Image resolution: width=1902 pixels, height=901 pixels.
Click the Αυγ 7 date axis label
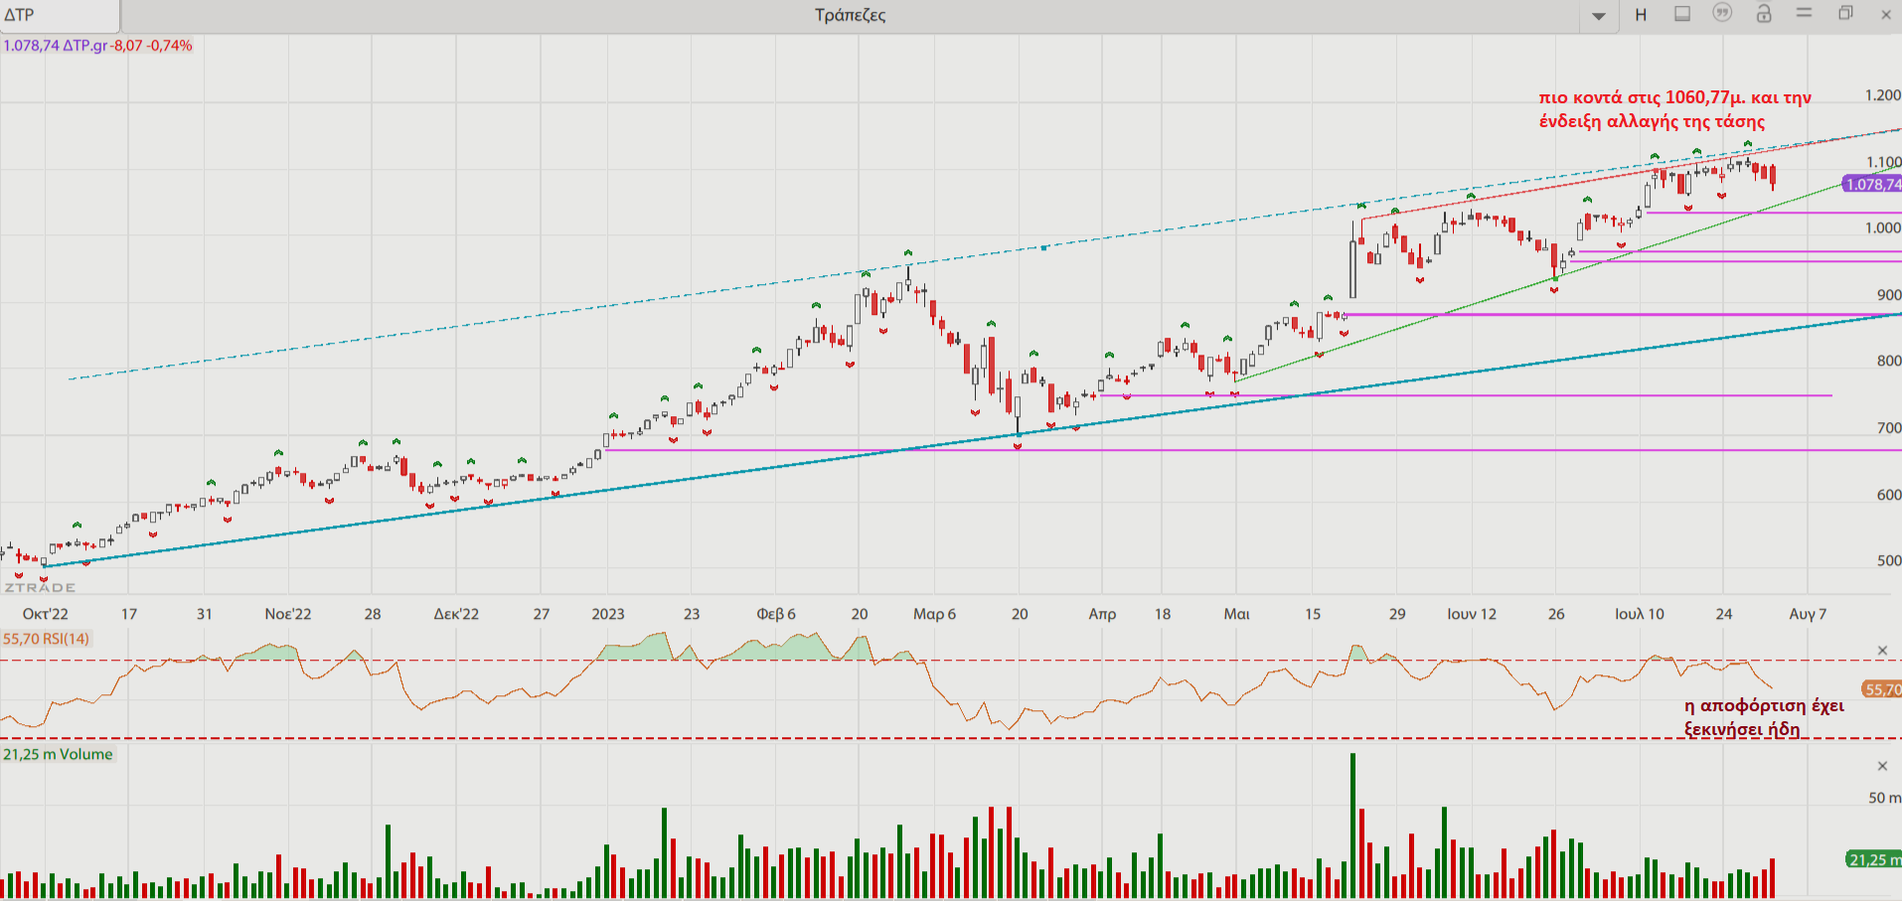[x=1808, y=614]
